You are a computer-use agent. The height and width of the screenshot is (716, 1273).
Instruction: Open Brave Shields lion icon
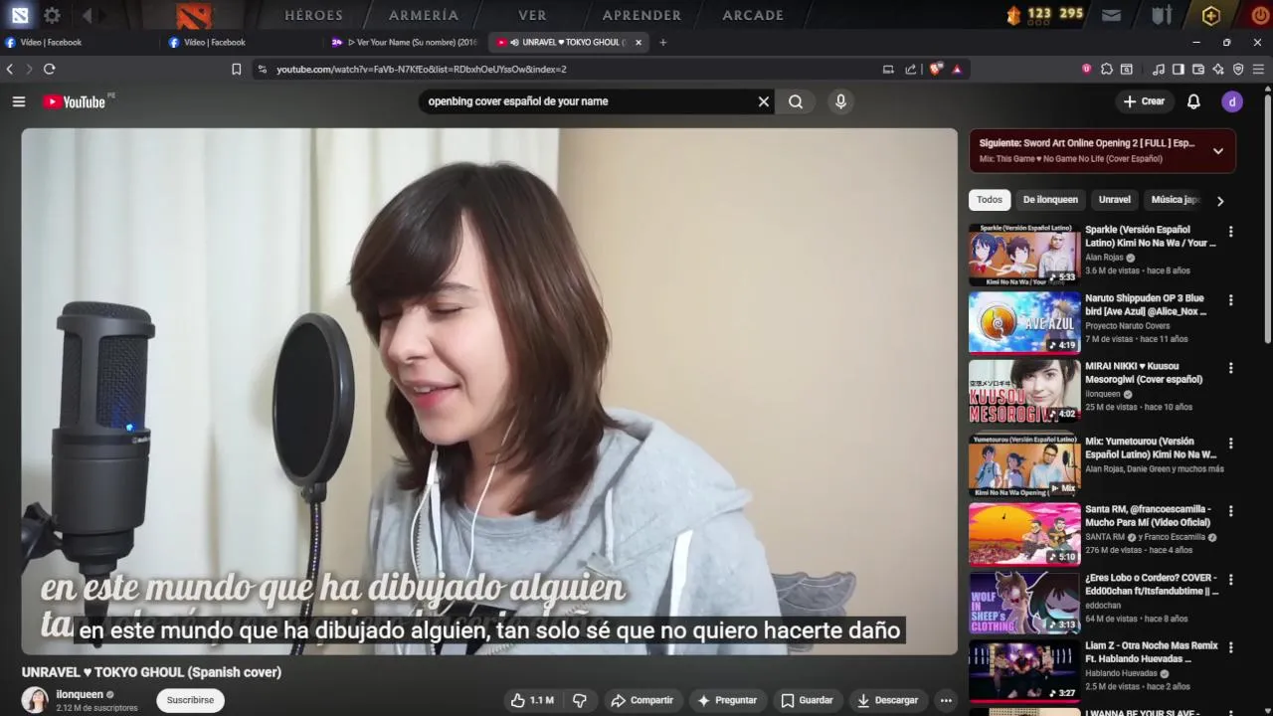[x=936, y=69]
